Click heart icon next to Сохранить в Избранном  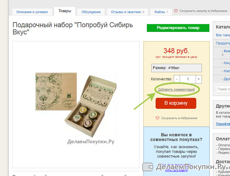click(x=157, y=118)
